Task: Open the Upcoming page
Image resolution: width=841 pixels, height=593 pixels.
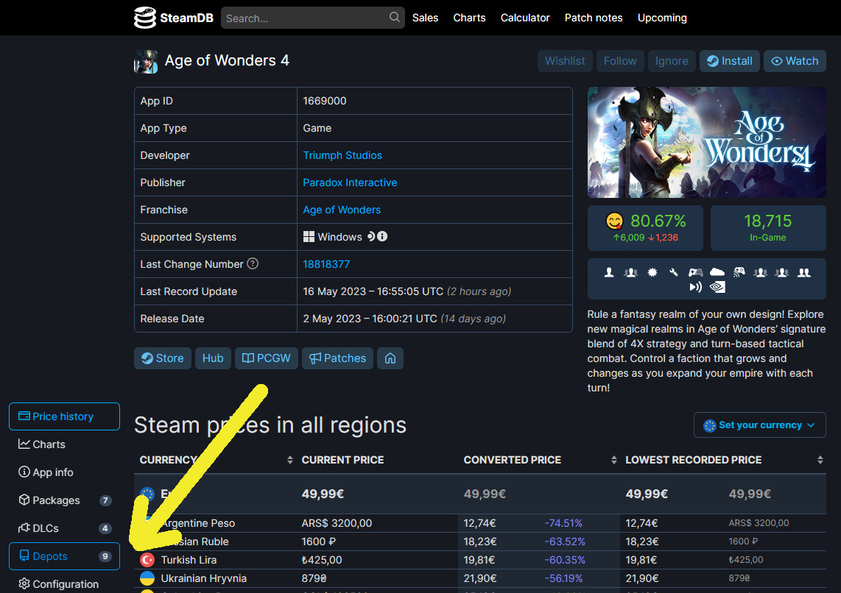Action: click(662, 18)
